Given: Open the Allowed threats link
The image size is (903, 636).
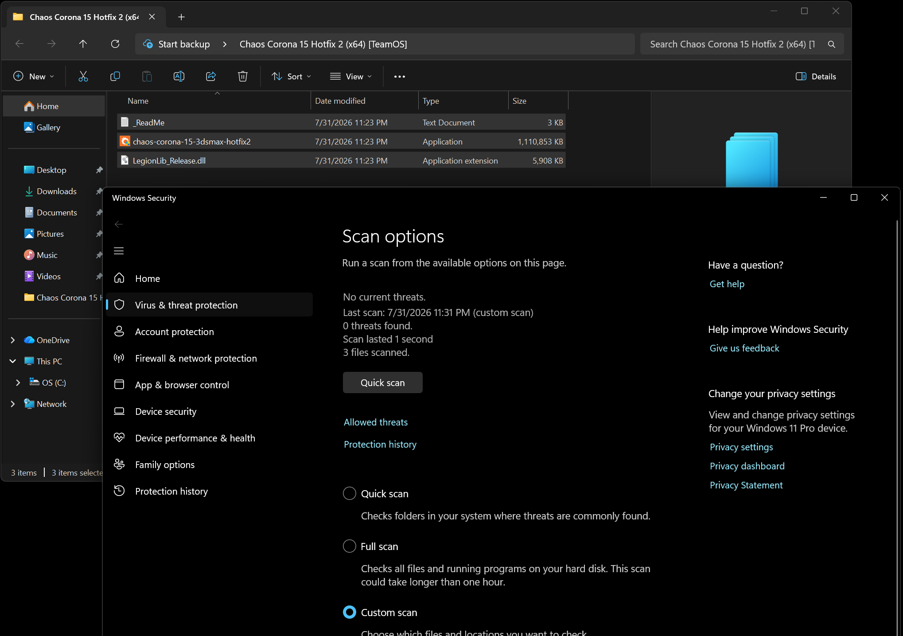Looking at the screenshot, I should pos(376,422).
